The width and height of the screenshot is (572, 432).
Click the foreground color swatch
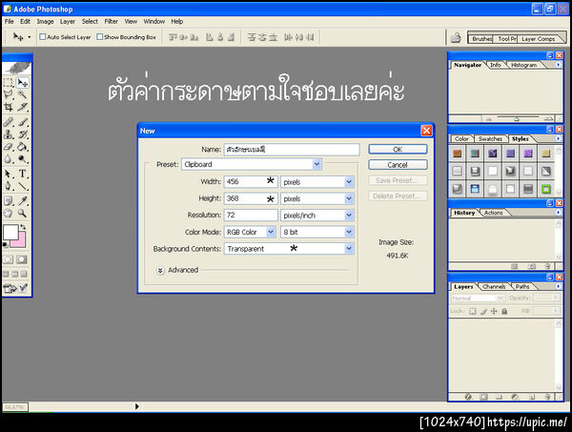click(x=10, y=232)
